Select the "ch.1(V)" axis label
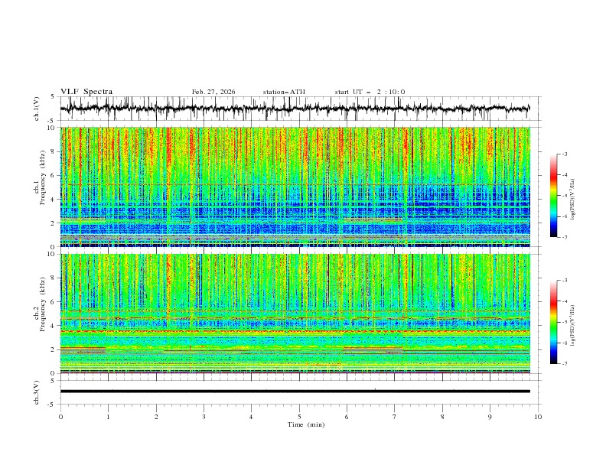Image resolution: width=606 pixels, height=468 pixels. (37, 109)
